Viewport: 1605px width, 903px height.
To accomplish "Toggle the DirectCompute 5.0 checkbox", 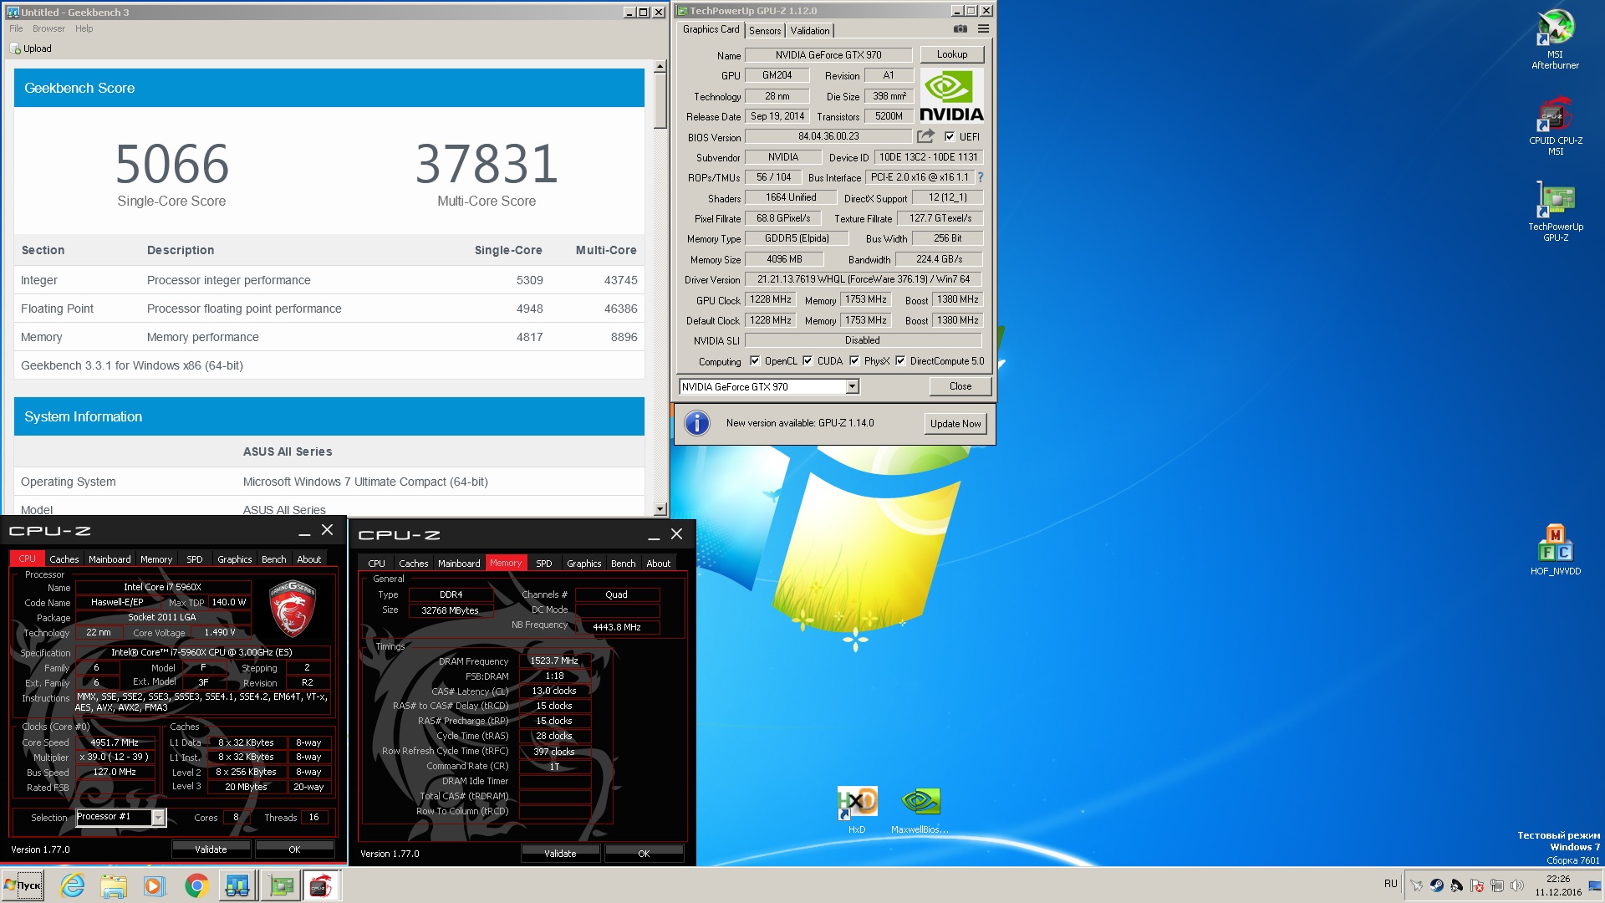I will pyautogui.click(x=900, y=361).
